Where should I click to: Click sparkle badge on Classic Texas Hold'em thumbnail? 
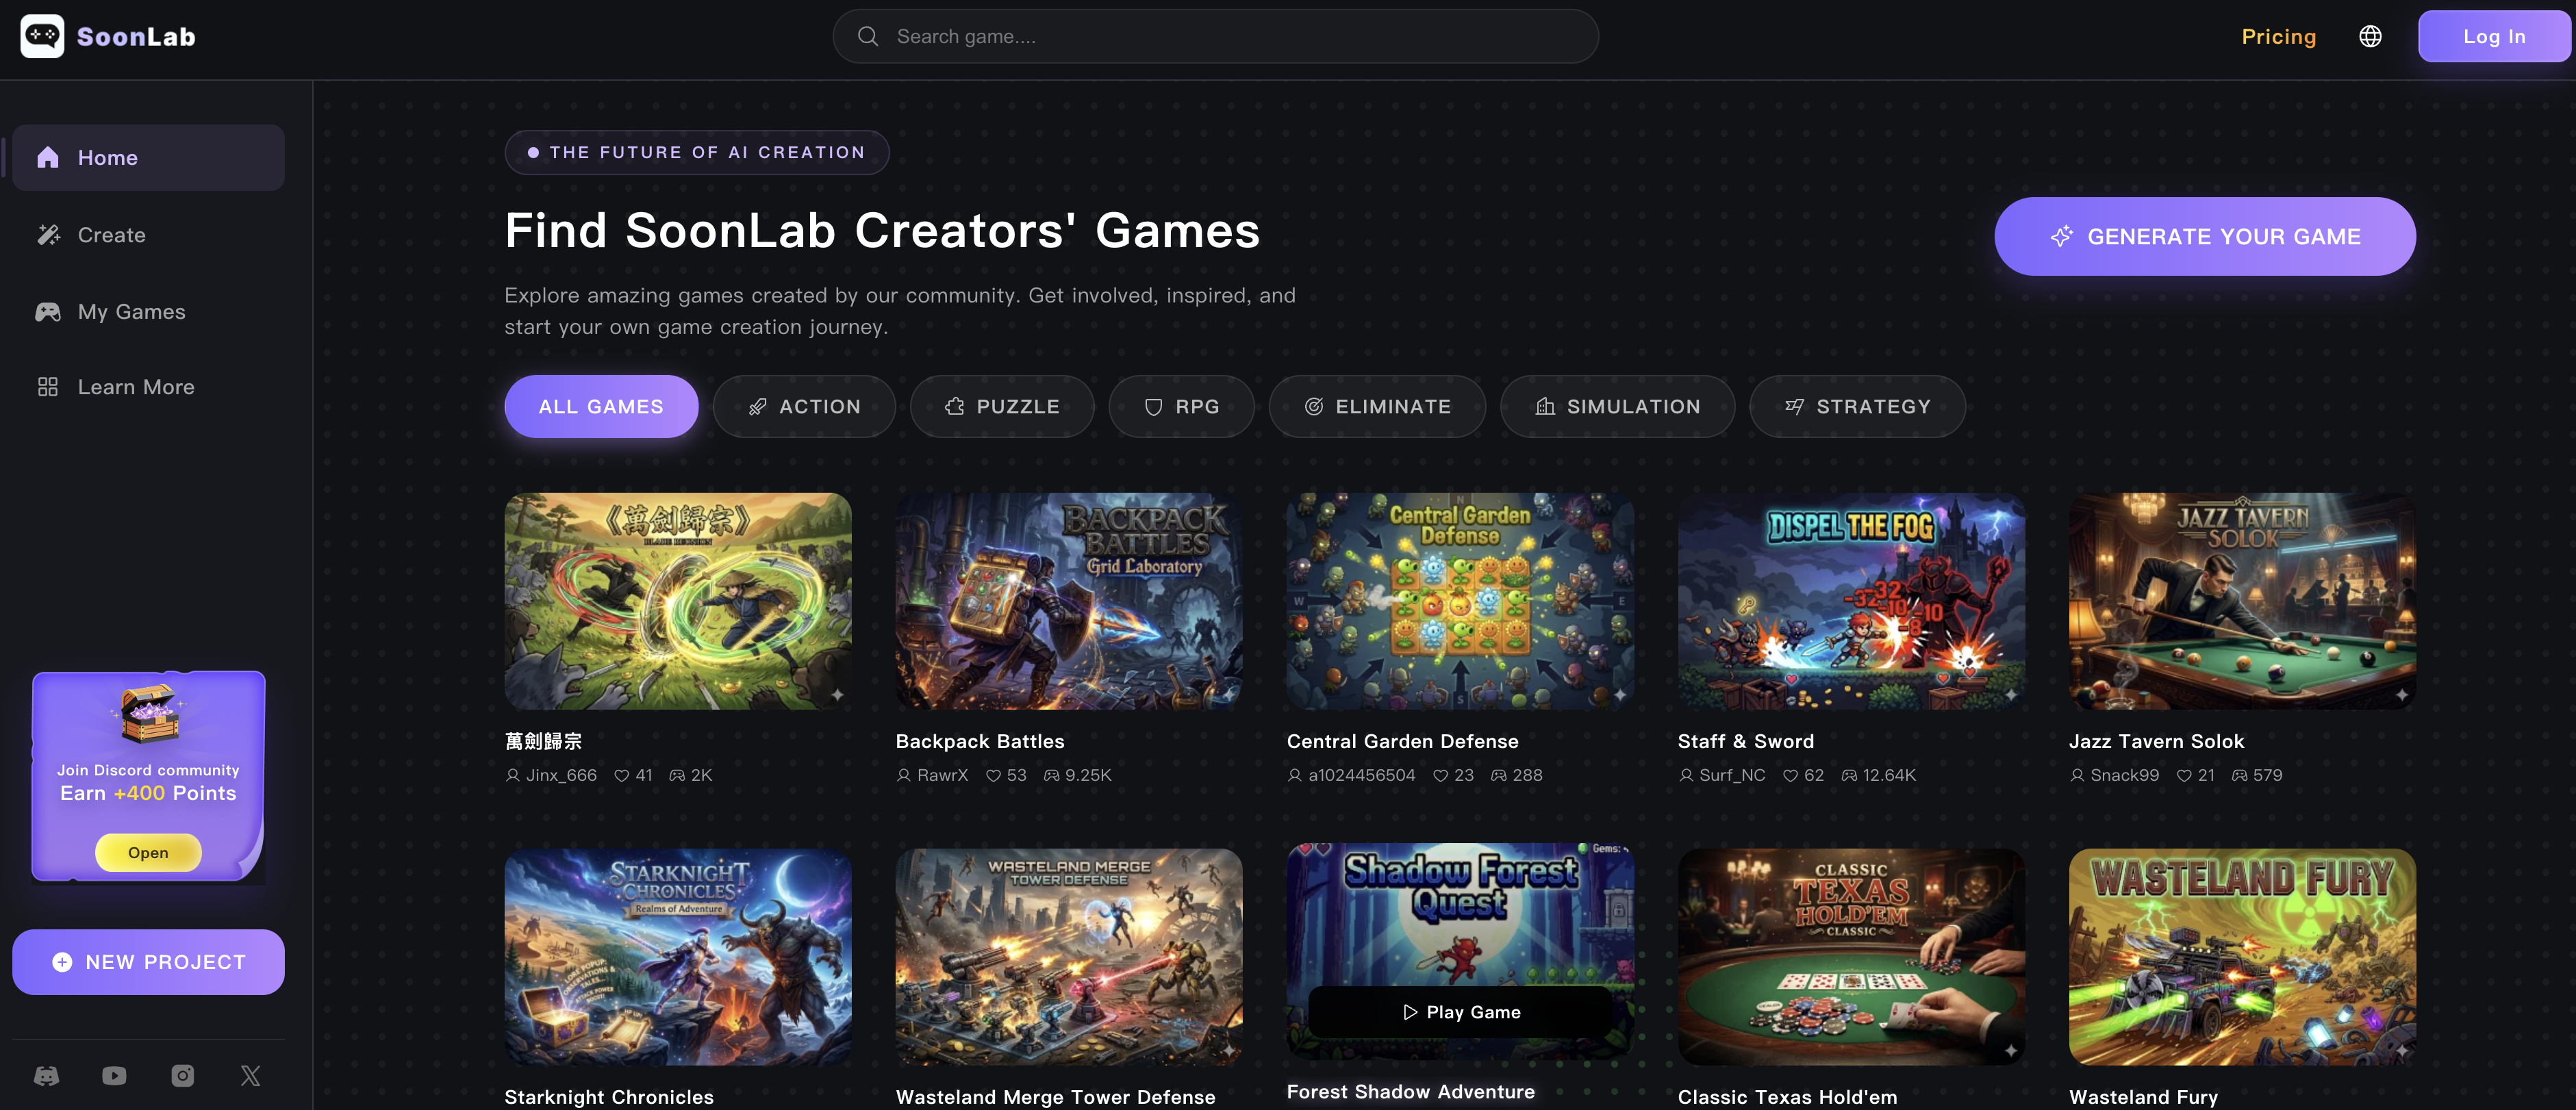click(x=2011, y=1050)
